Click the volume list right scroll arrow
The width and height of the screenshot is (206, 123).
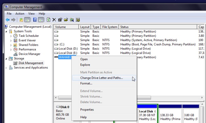pos(202,98)
